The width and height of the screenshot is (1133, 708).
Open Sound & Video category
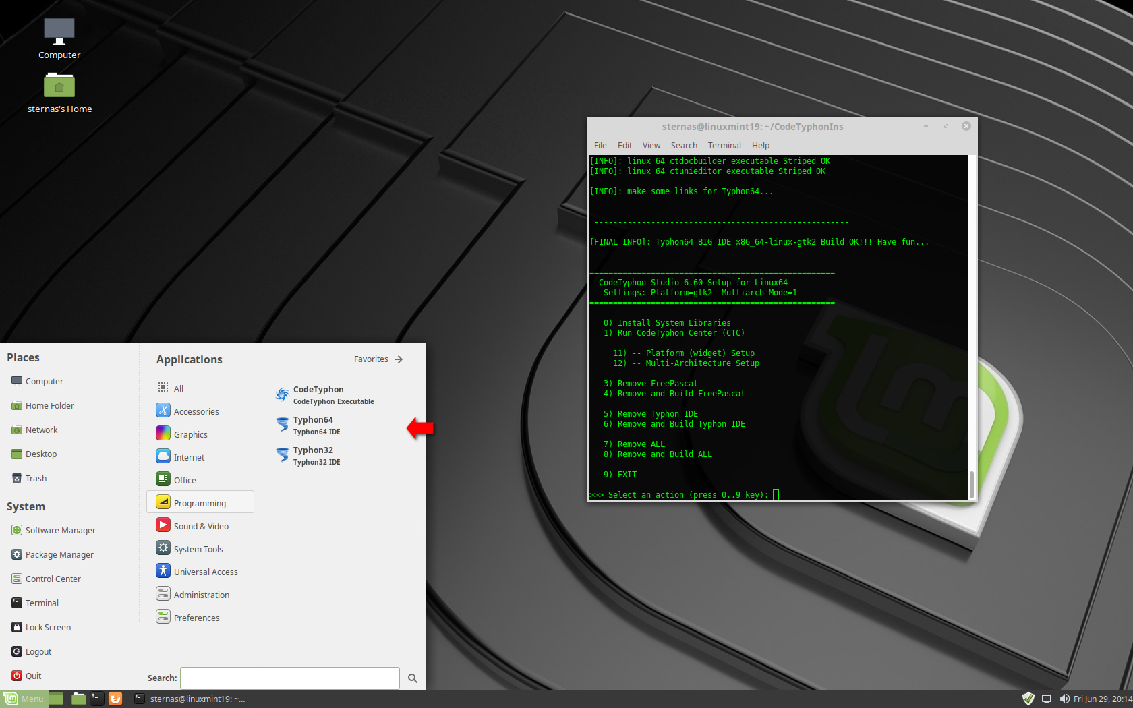coord(200,526)
